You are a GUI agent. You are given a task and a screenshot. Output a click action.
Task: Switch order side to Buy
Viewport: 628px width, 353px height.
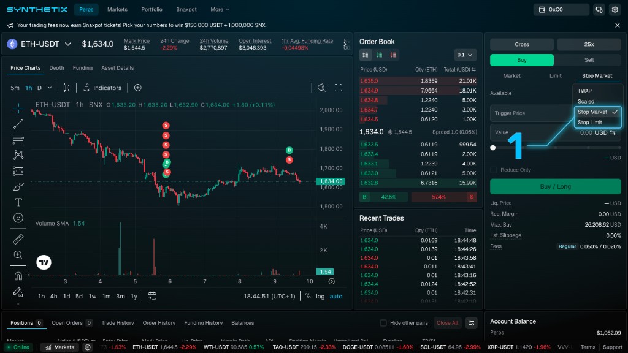[522, 60]
